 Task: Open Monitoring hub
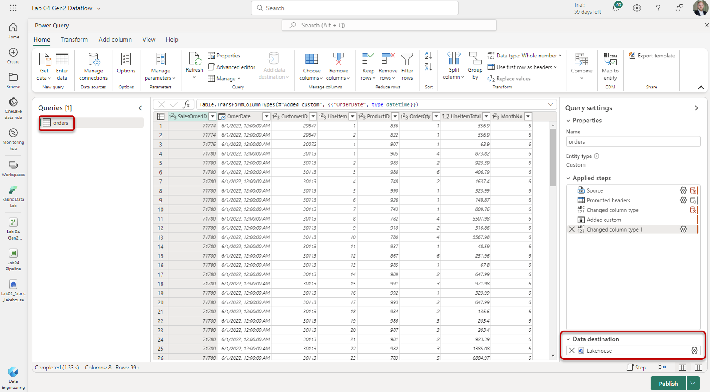[13, 139]
